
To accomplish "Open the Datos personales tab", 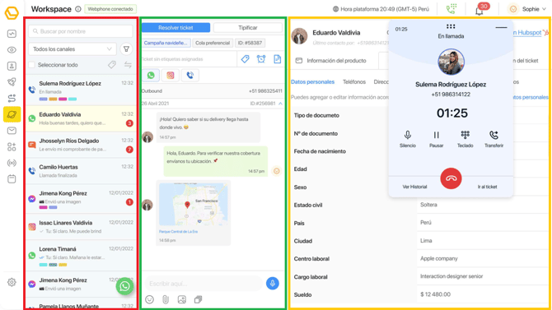I will [312, 82].
